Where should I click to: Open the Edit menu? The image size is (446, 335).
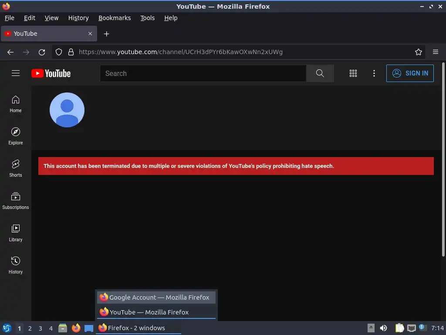point(30,18)
